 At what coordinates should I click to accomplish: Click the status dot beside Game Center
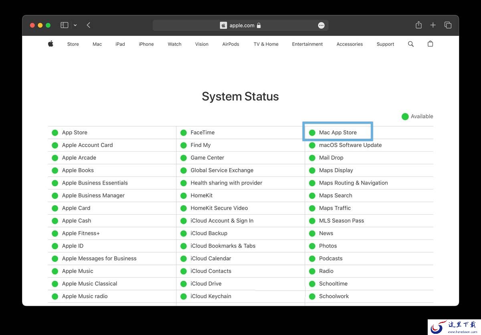184,158
